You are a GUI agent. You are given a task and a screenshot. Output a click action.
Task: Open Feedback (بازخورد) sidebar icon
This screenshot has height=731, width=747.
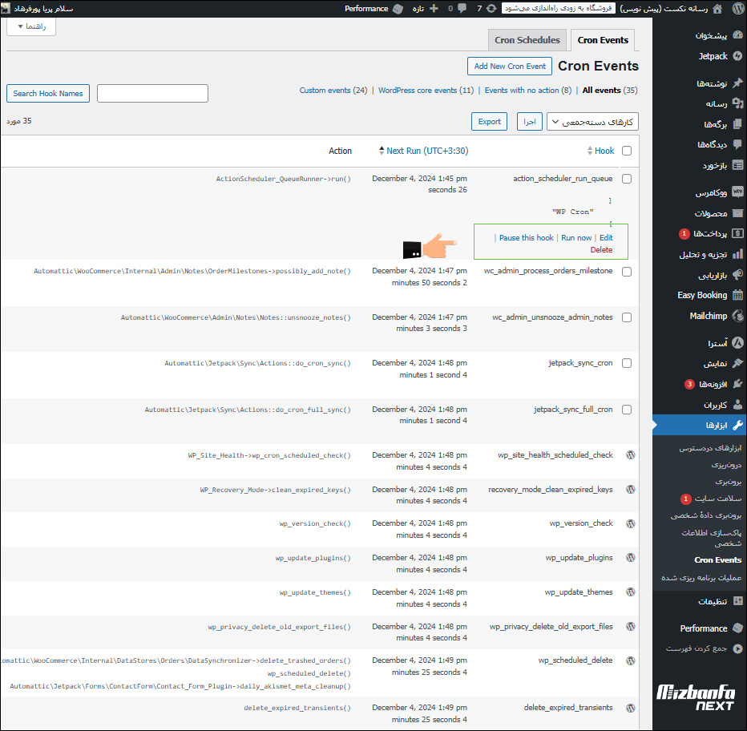coord(737,165)
